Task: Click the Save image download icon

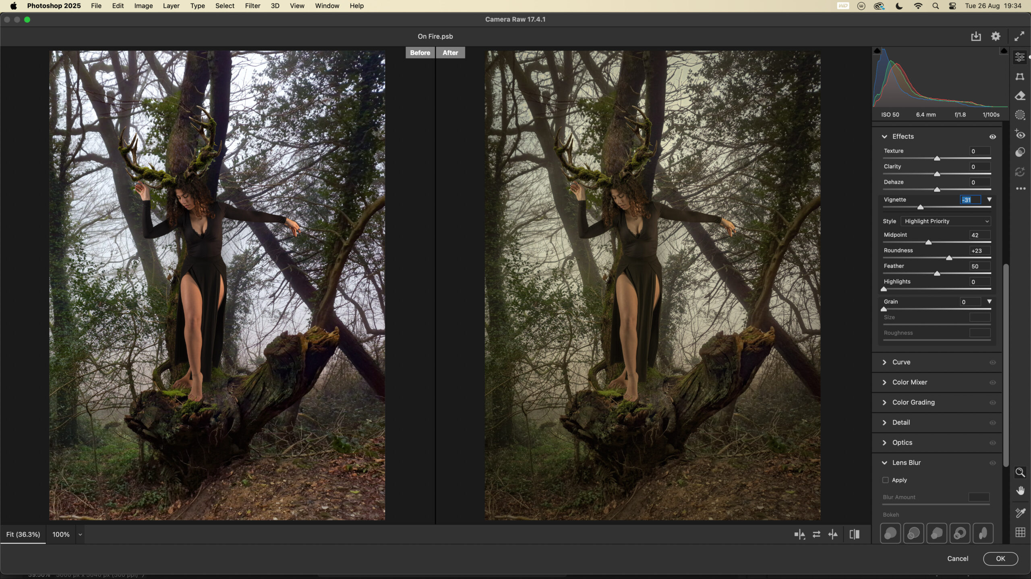Action: click(976, 36)
